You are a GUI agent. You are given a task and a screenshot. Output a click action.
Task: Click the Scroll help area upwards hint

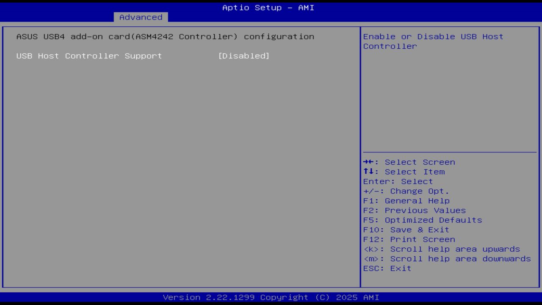point(441,249)
